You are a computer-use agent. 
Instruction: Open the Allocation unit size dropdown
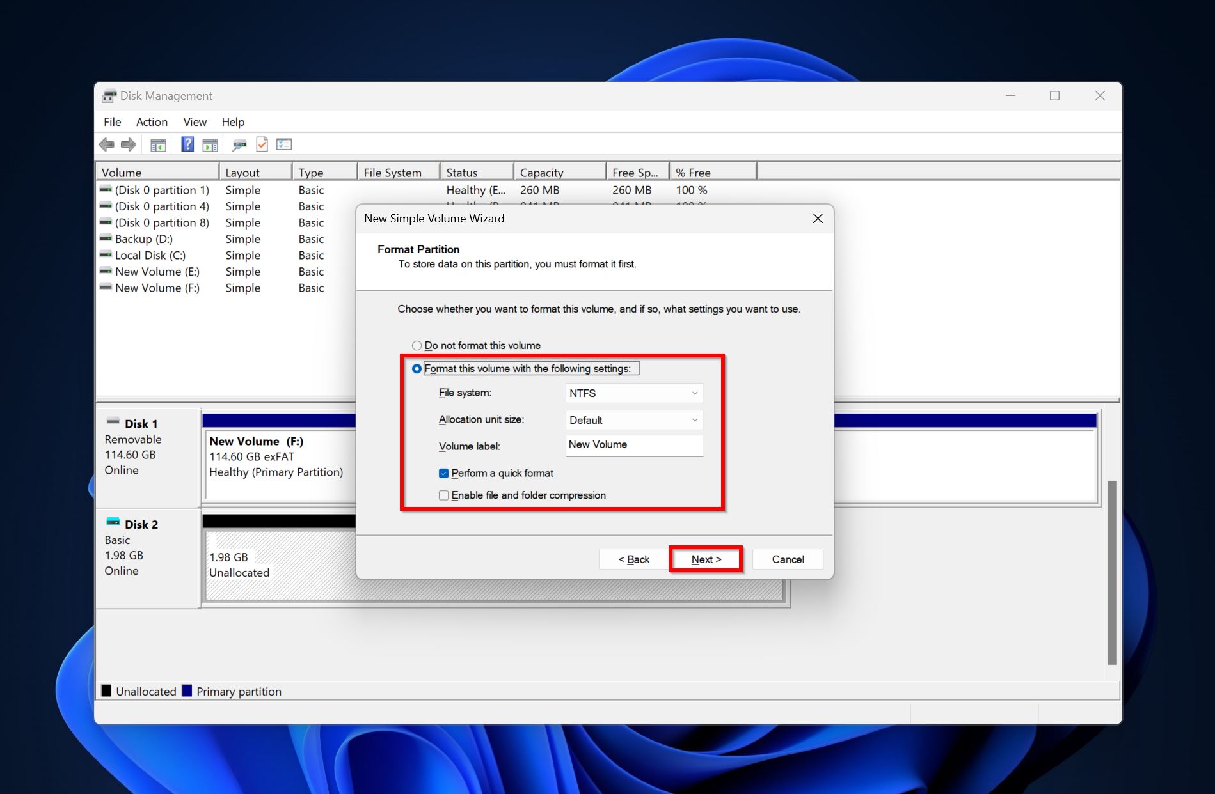point(635,420)
